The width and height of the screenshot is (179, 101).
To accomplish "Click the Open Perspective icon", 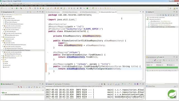I will click(171, 8).
